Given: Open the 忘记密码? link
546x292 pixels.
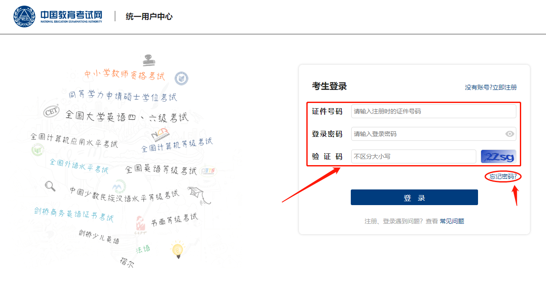Looking at the screenshot, I should [503, 176].
